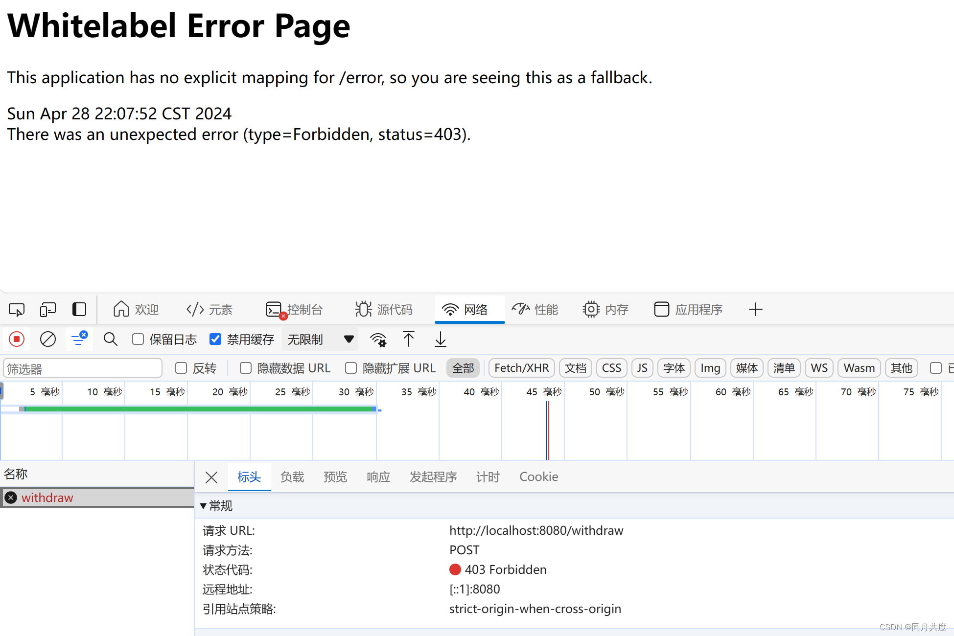
Task: Filter requests by CSS
Action: (612, 368)
